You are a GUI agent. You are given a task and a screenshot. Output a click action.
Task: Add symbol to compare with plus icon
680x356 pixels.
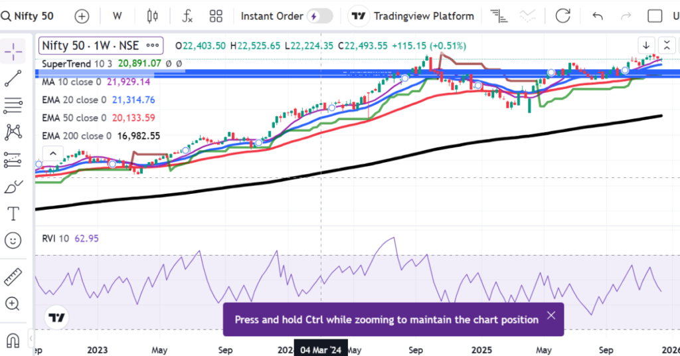82,17
